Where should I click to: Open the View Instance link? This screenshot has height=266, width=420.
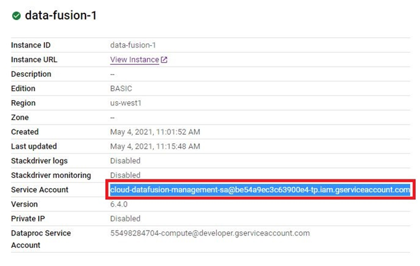[x=134, y=59]
